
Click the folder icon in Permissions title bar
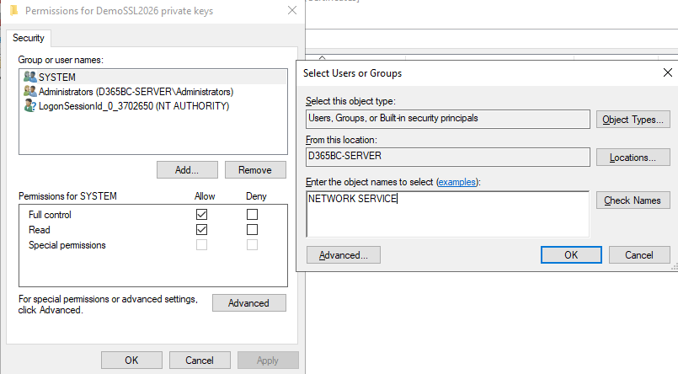coord(14,10)
